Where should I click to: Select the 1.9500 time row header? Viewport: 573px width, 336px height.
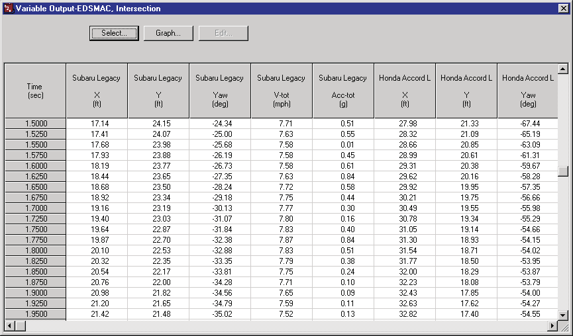click(x=35, y=314)
